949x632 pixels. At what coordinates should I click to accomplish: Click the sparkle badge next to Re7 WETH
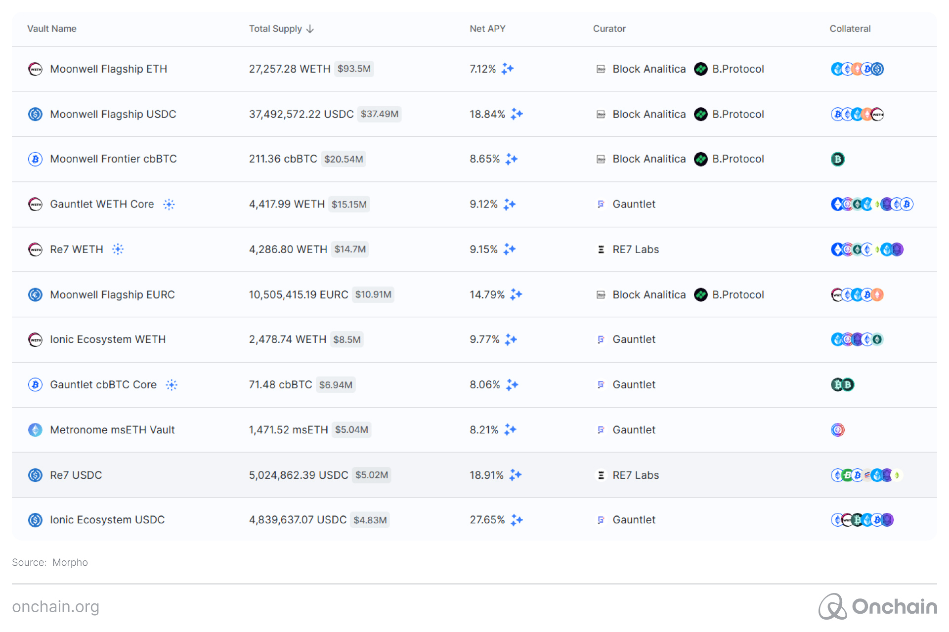(x=118, y=249)
